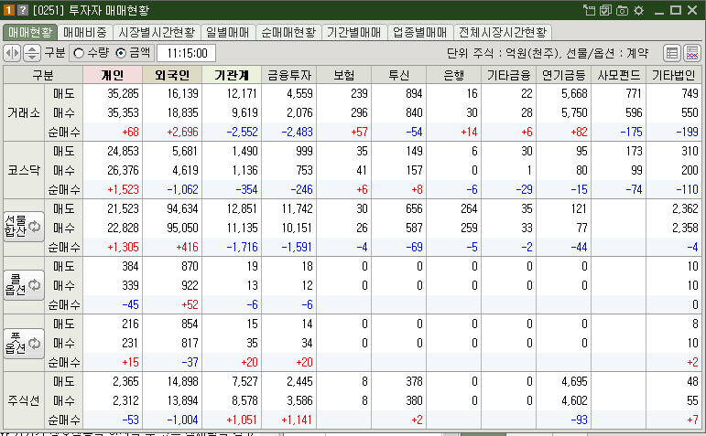Click the 단위 unit description text

[548, 54]
